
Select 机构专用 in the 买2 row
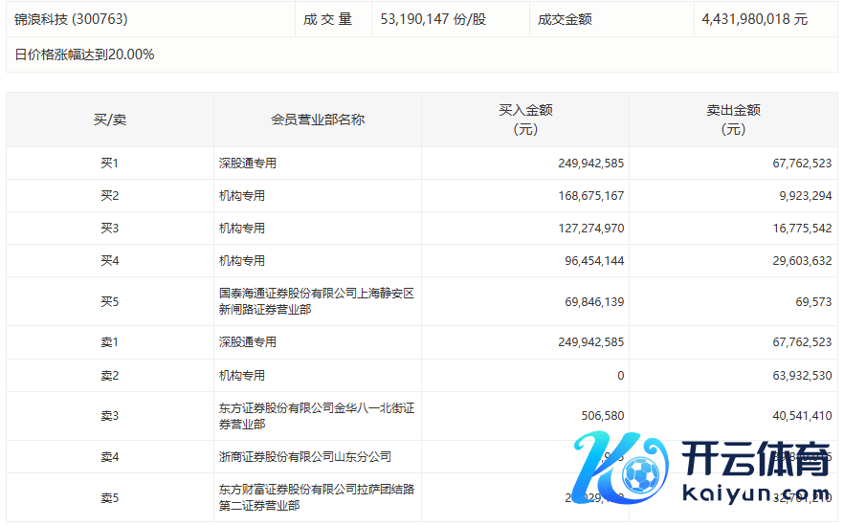point(242,196)
